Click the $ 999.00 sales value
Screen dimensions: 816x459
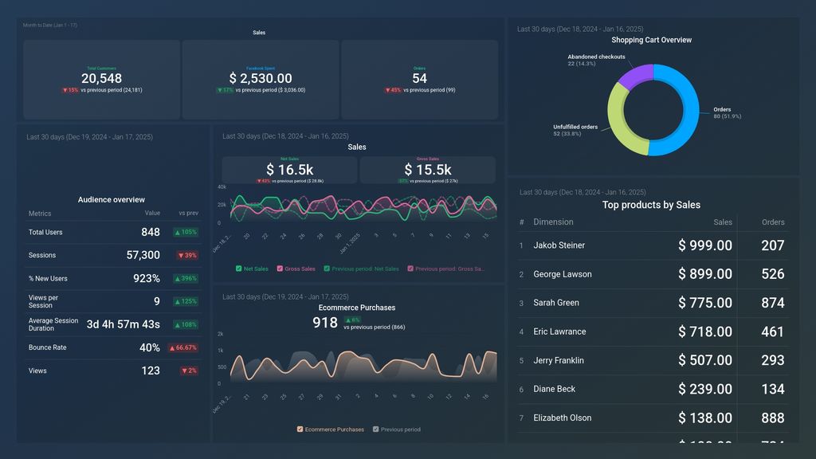point(705,245)
